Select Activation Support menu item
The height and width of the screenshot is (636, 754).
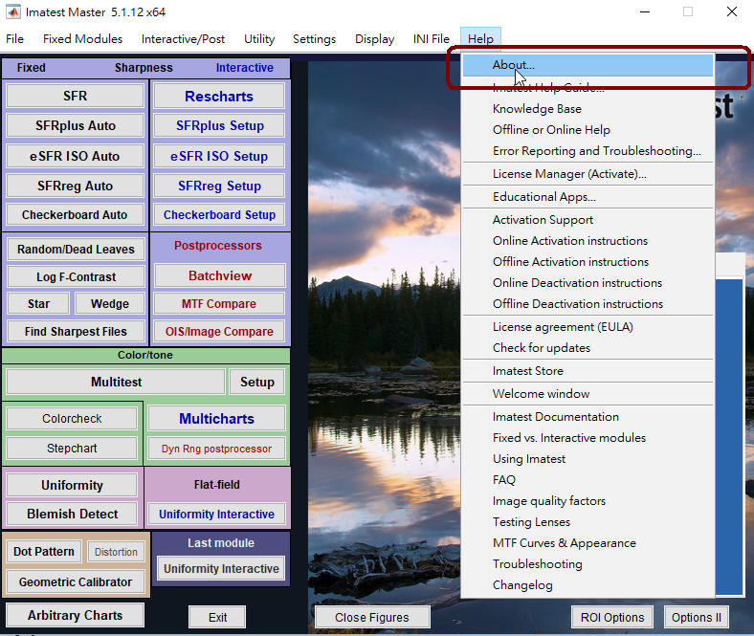[588, 220]
